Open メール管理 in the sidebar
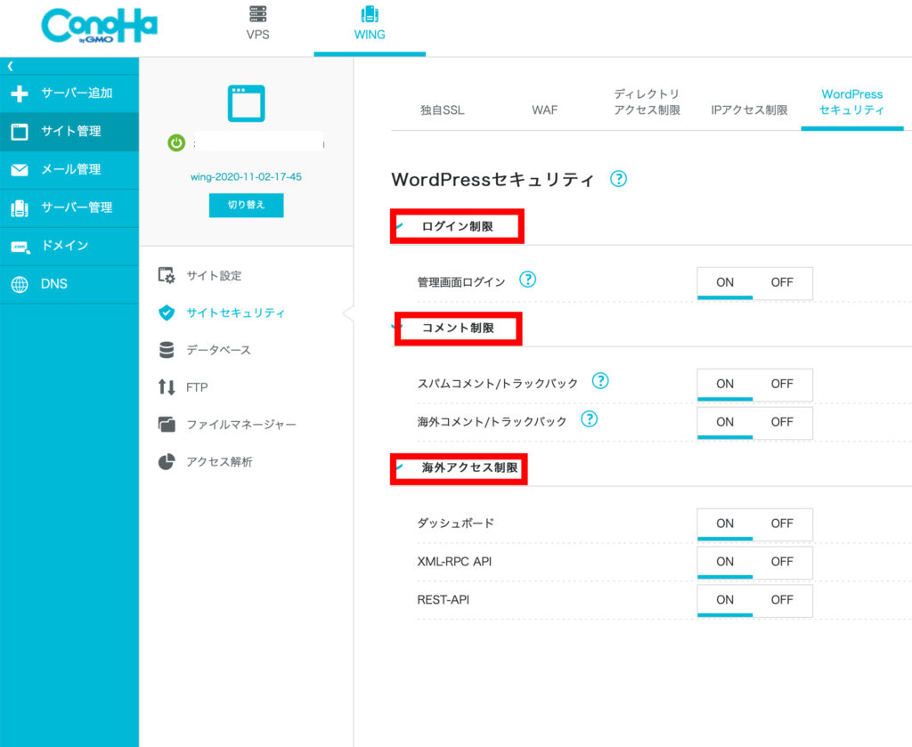 tap(69, 170)
